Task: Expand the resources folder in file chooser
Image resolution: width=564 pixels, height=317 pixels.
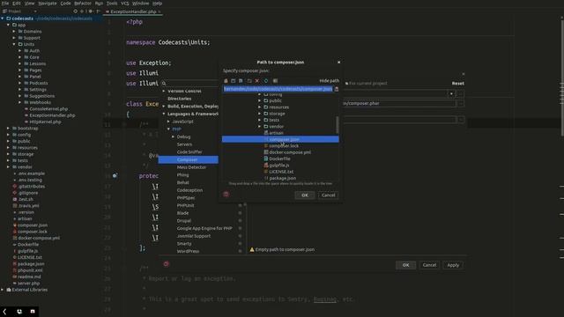Action: (x=259, y=107)
